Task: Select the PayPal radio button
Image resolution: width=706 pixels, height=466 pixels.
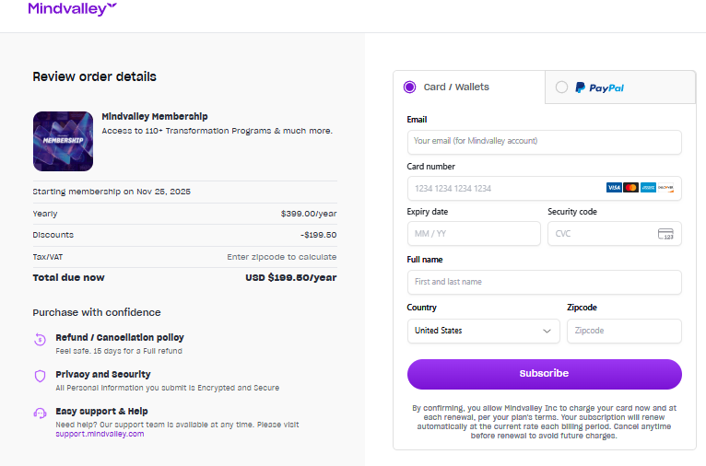Action: pos(561,87)
